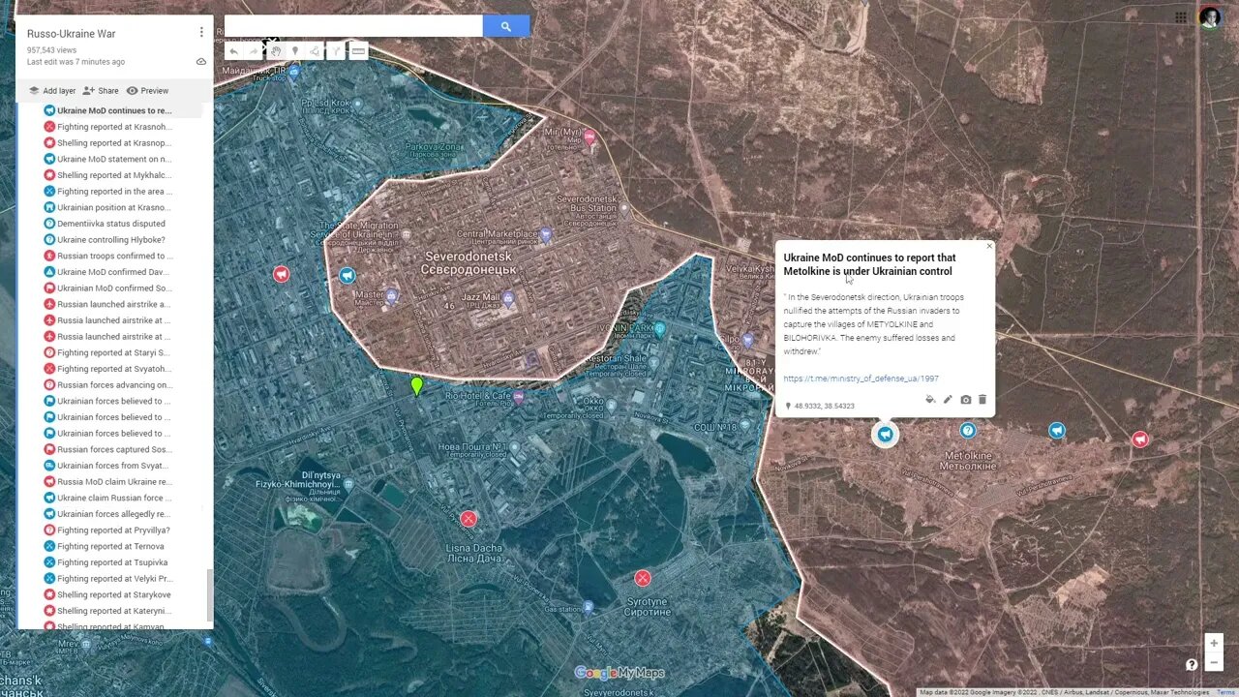Click the selected megaphone marker below popup
The width and height of the screenshot is (1239, 697).
tap(885, 434)
